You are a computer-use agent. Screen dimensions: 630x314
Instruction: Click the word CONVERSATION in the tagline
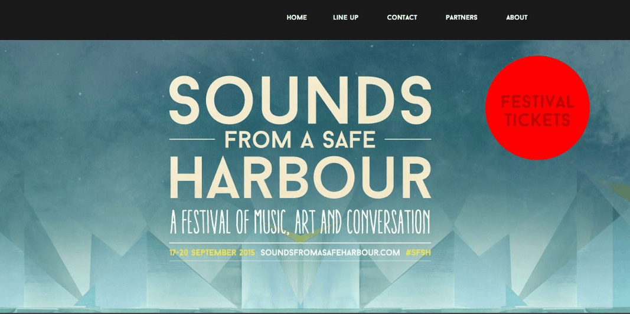[x=388, y=222]
